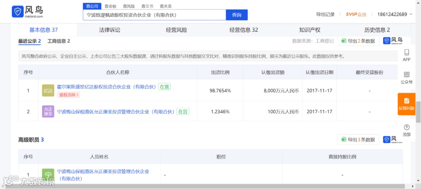The height and width of the screenshot is (189, 421).
Task: Open the green 宁 avatar in 高级职员 table
Action: [x=48, y=175]
